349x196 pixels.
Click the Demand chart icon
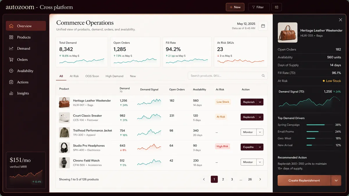11,48
